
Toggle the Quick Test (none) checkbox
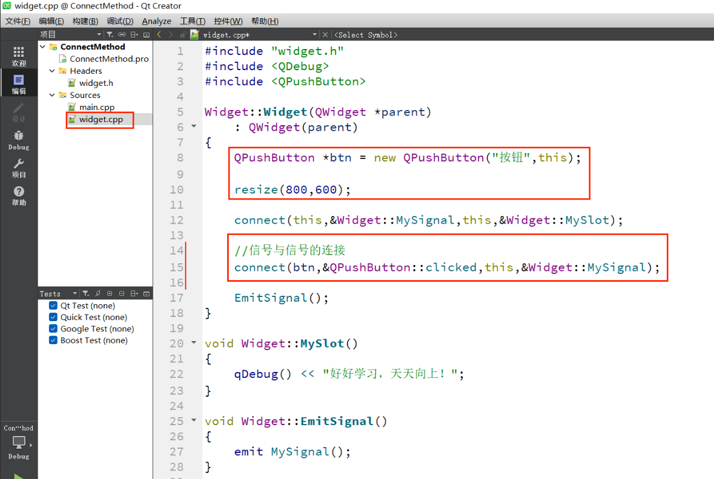53,317
